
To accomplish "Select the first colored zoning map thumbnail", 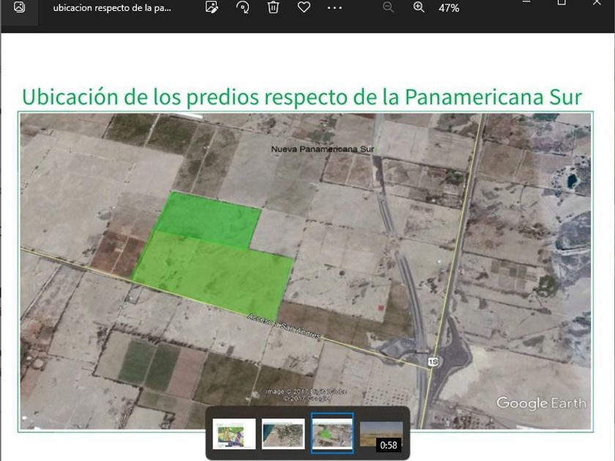I will click(x=234, y=434).
